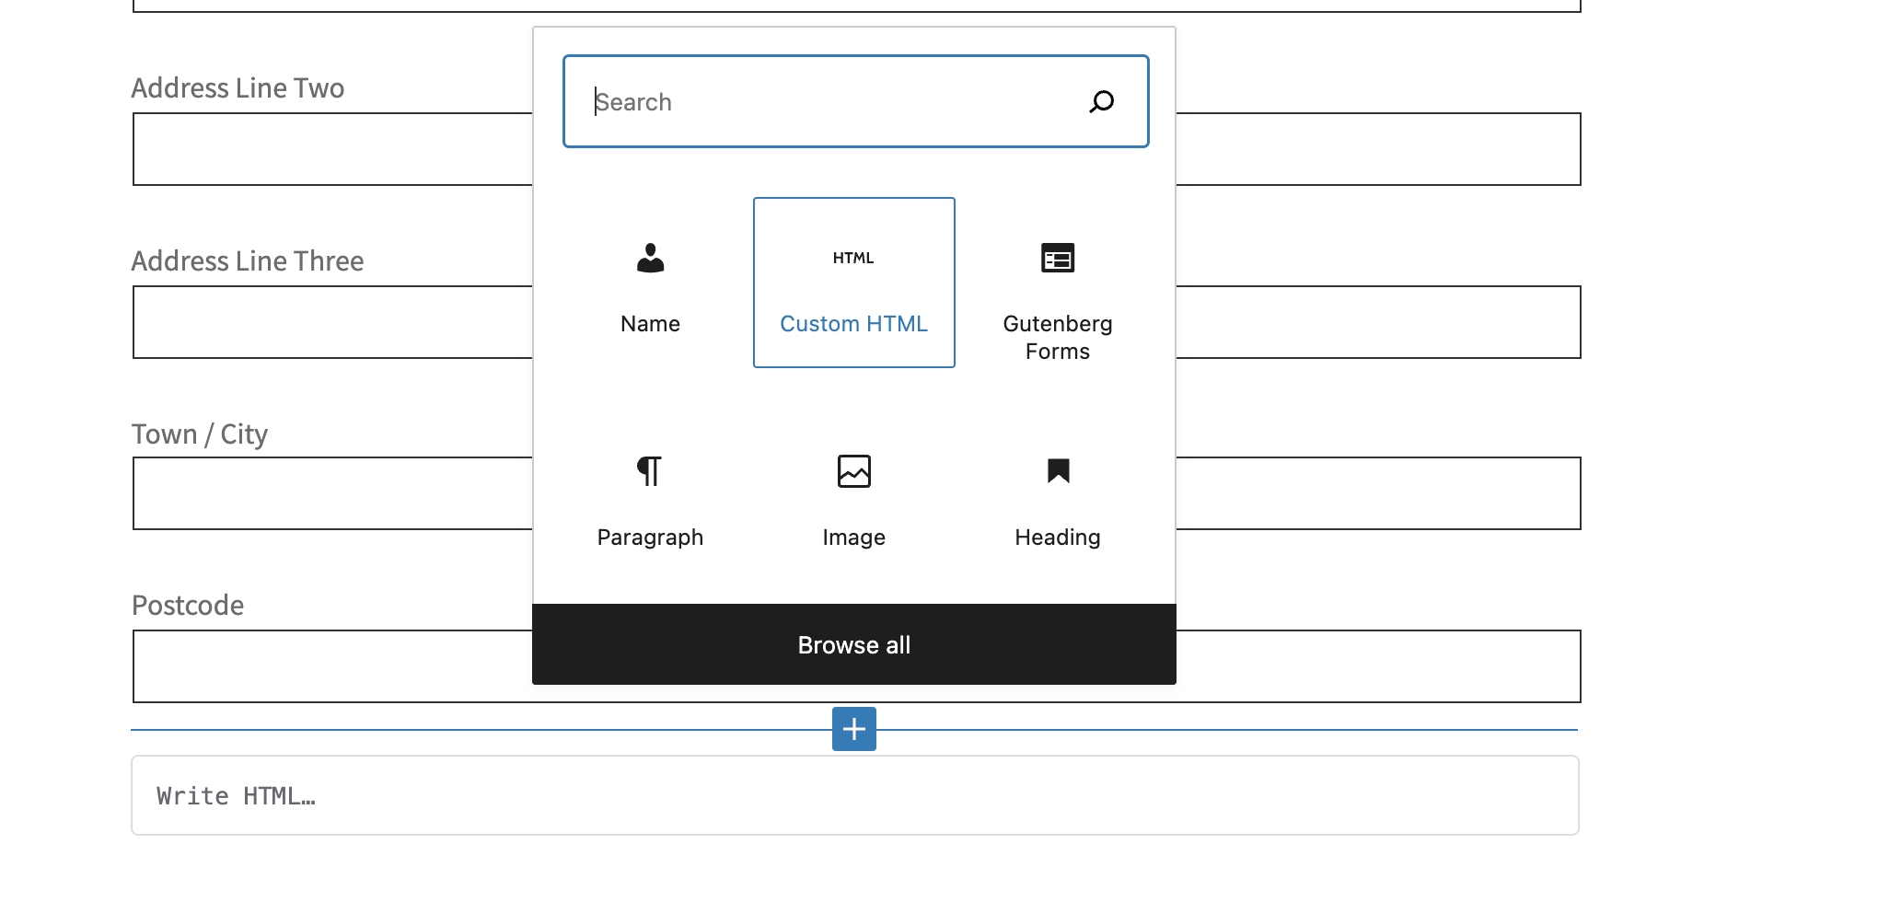Open Browse all blocks view

tap(853, 644)
